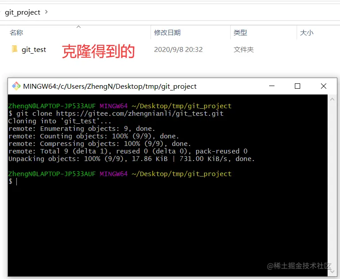Close the MINGW64 terminal window
The width and height of the screenshot is (340, 279).
324,86
